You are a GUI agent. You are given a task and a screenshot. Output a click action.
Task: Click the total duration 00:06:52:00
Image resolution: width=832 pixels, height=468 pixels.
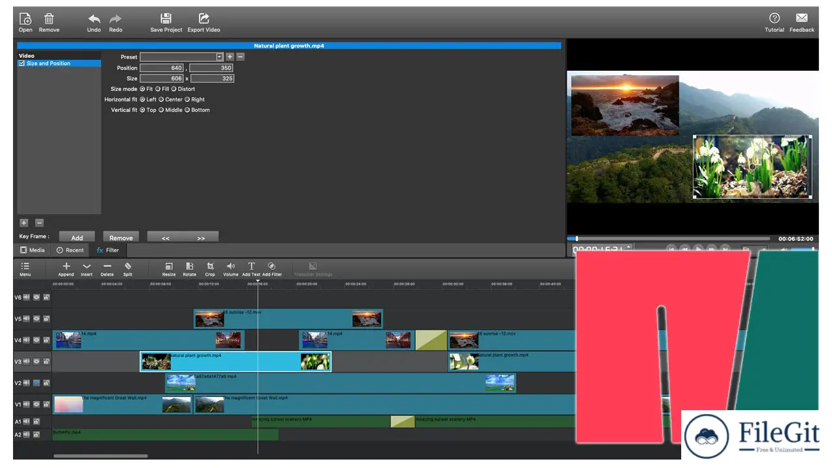pyautogui.click(x=796, y=239)
